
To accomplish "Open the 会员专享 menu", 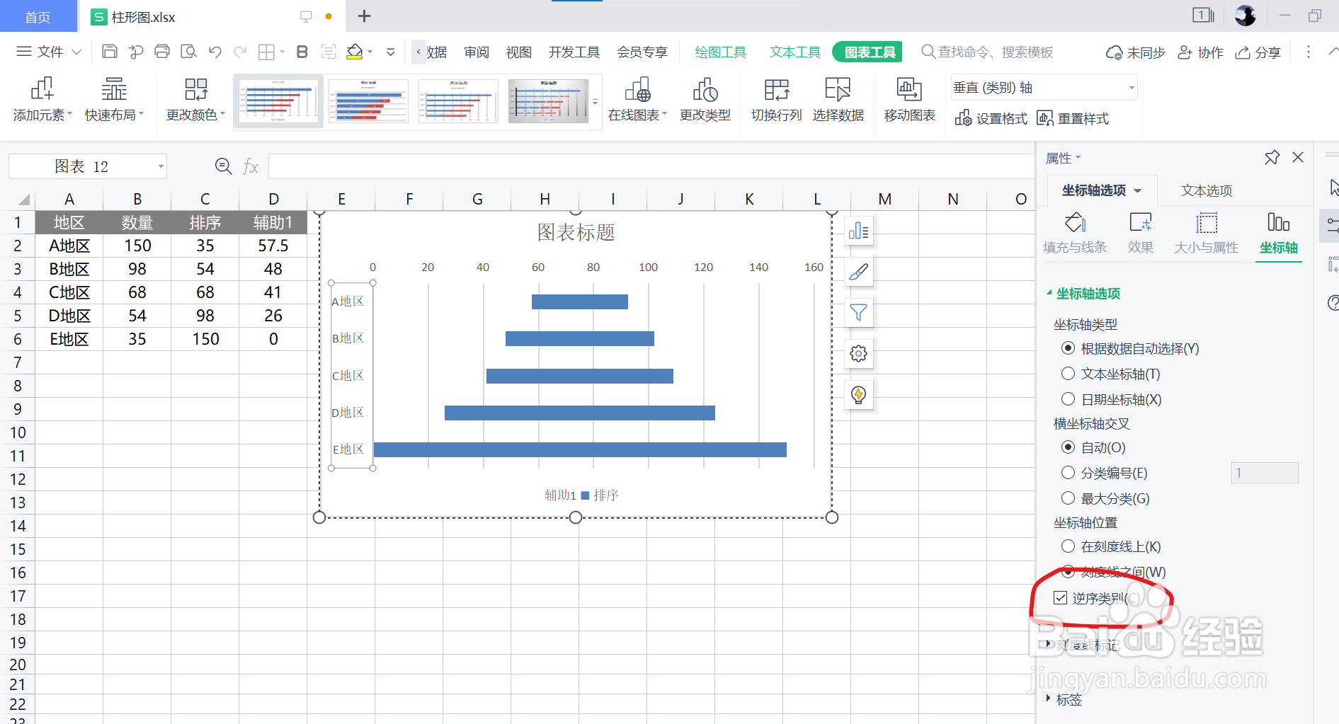I will point(642,51).
